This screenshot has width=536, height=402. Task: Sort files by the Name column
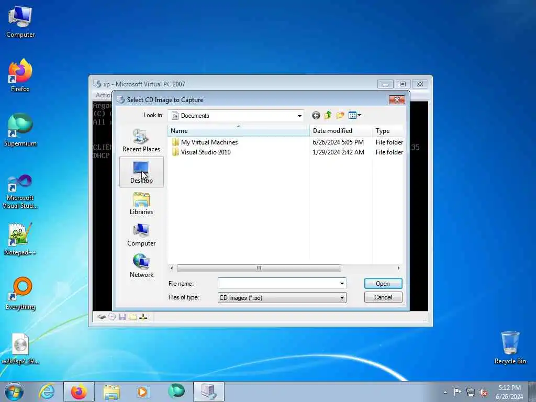(239, 130)
